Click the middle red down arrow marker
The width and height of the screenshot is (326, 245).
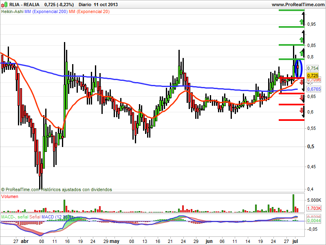(x=302, y=98)
